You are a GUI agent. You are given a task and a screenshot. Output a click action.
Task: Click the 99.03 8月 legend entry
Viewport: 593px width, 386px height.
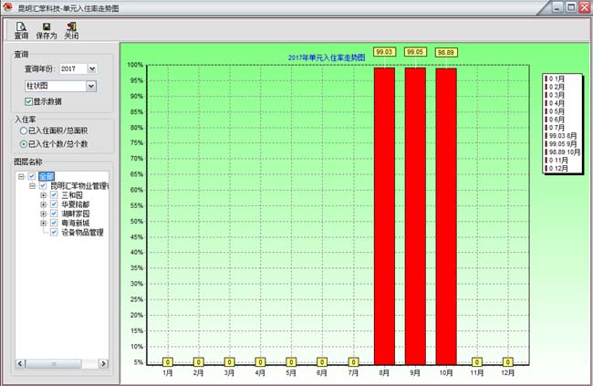[x=561, y=135]
